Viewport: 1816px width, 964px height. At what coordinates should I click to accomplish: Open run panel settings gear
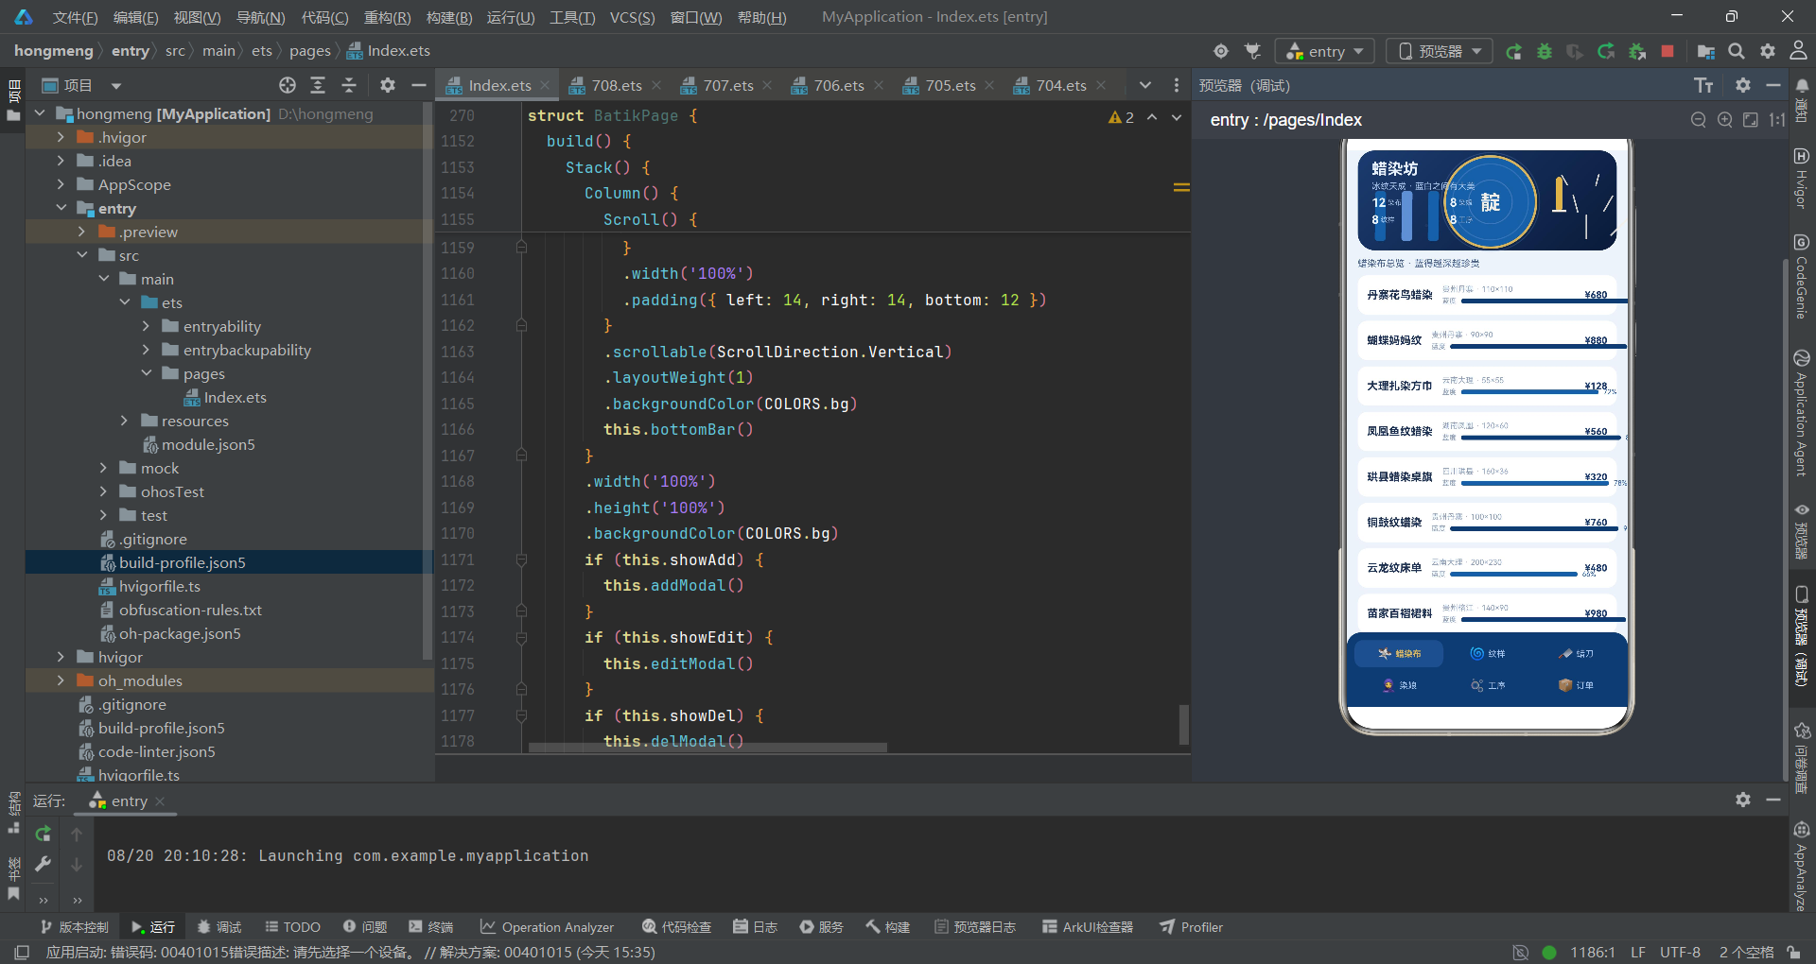1743,800
